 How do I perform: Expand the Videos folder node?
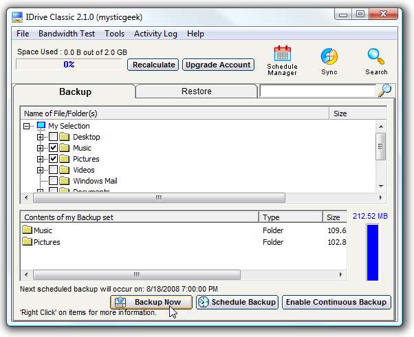(x=40, y=170)
